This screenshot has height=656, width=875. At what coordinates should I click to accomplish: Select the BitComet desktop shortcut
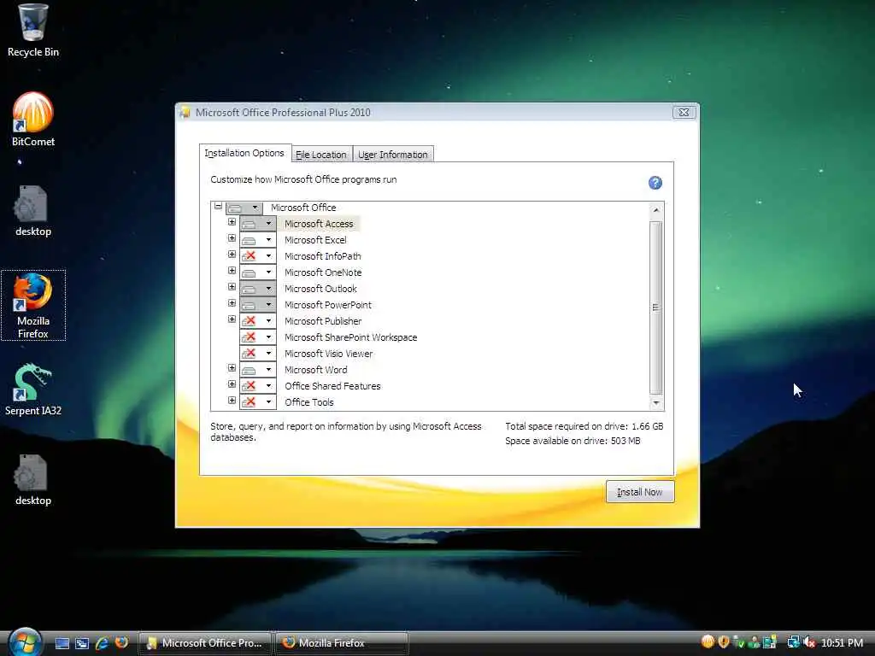pyautogui.click(x=33, y=120)
